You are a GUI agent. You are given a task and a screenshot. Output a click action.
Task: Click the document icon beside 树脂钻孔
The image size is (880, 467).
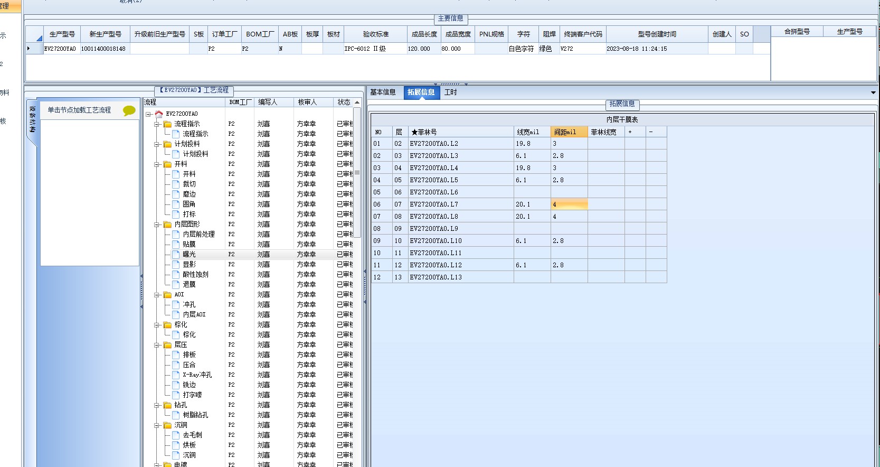(x=176, y=415)
